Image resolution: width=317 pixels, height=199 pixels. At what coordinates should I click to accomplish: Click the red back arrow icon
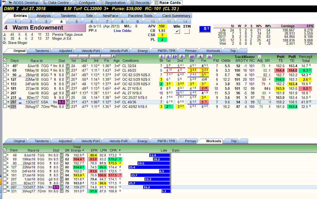coord(3,2)
